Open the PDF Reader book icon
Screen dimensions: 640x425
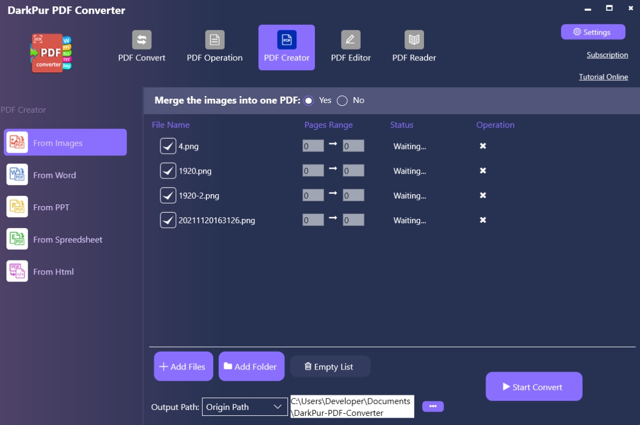coord(414,40)
